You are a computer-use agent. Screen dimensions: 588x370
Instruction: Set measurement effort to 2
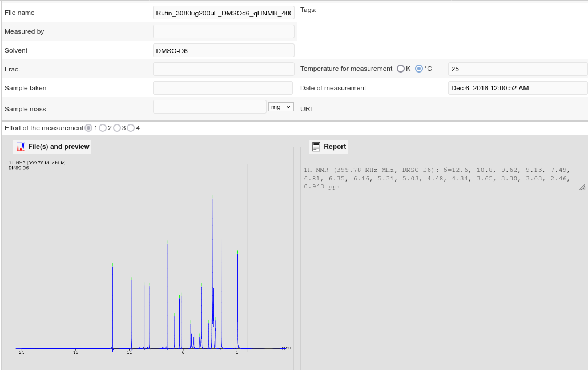click(x=103, y=128)
